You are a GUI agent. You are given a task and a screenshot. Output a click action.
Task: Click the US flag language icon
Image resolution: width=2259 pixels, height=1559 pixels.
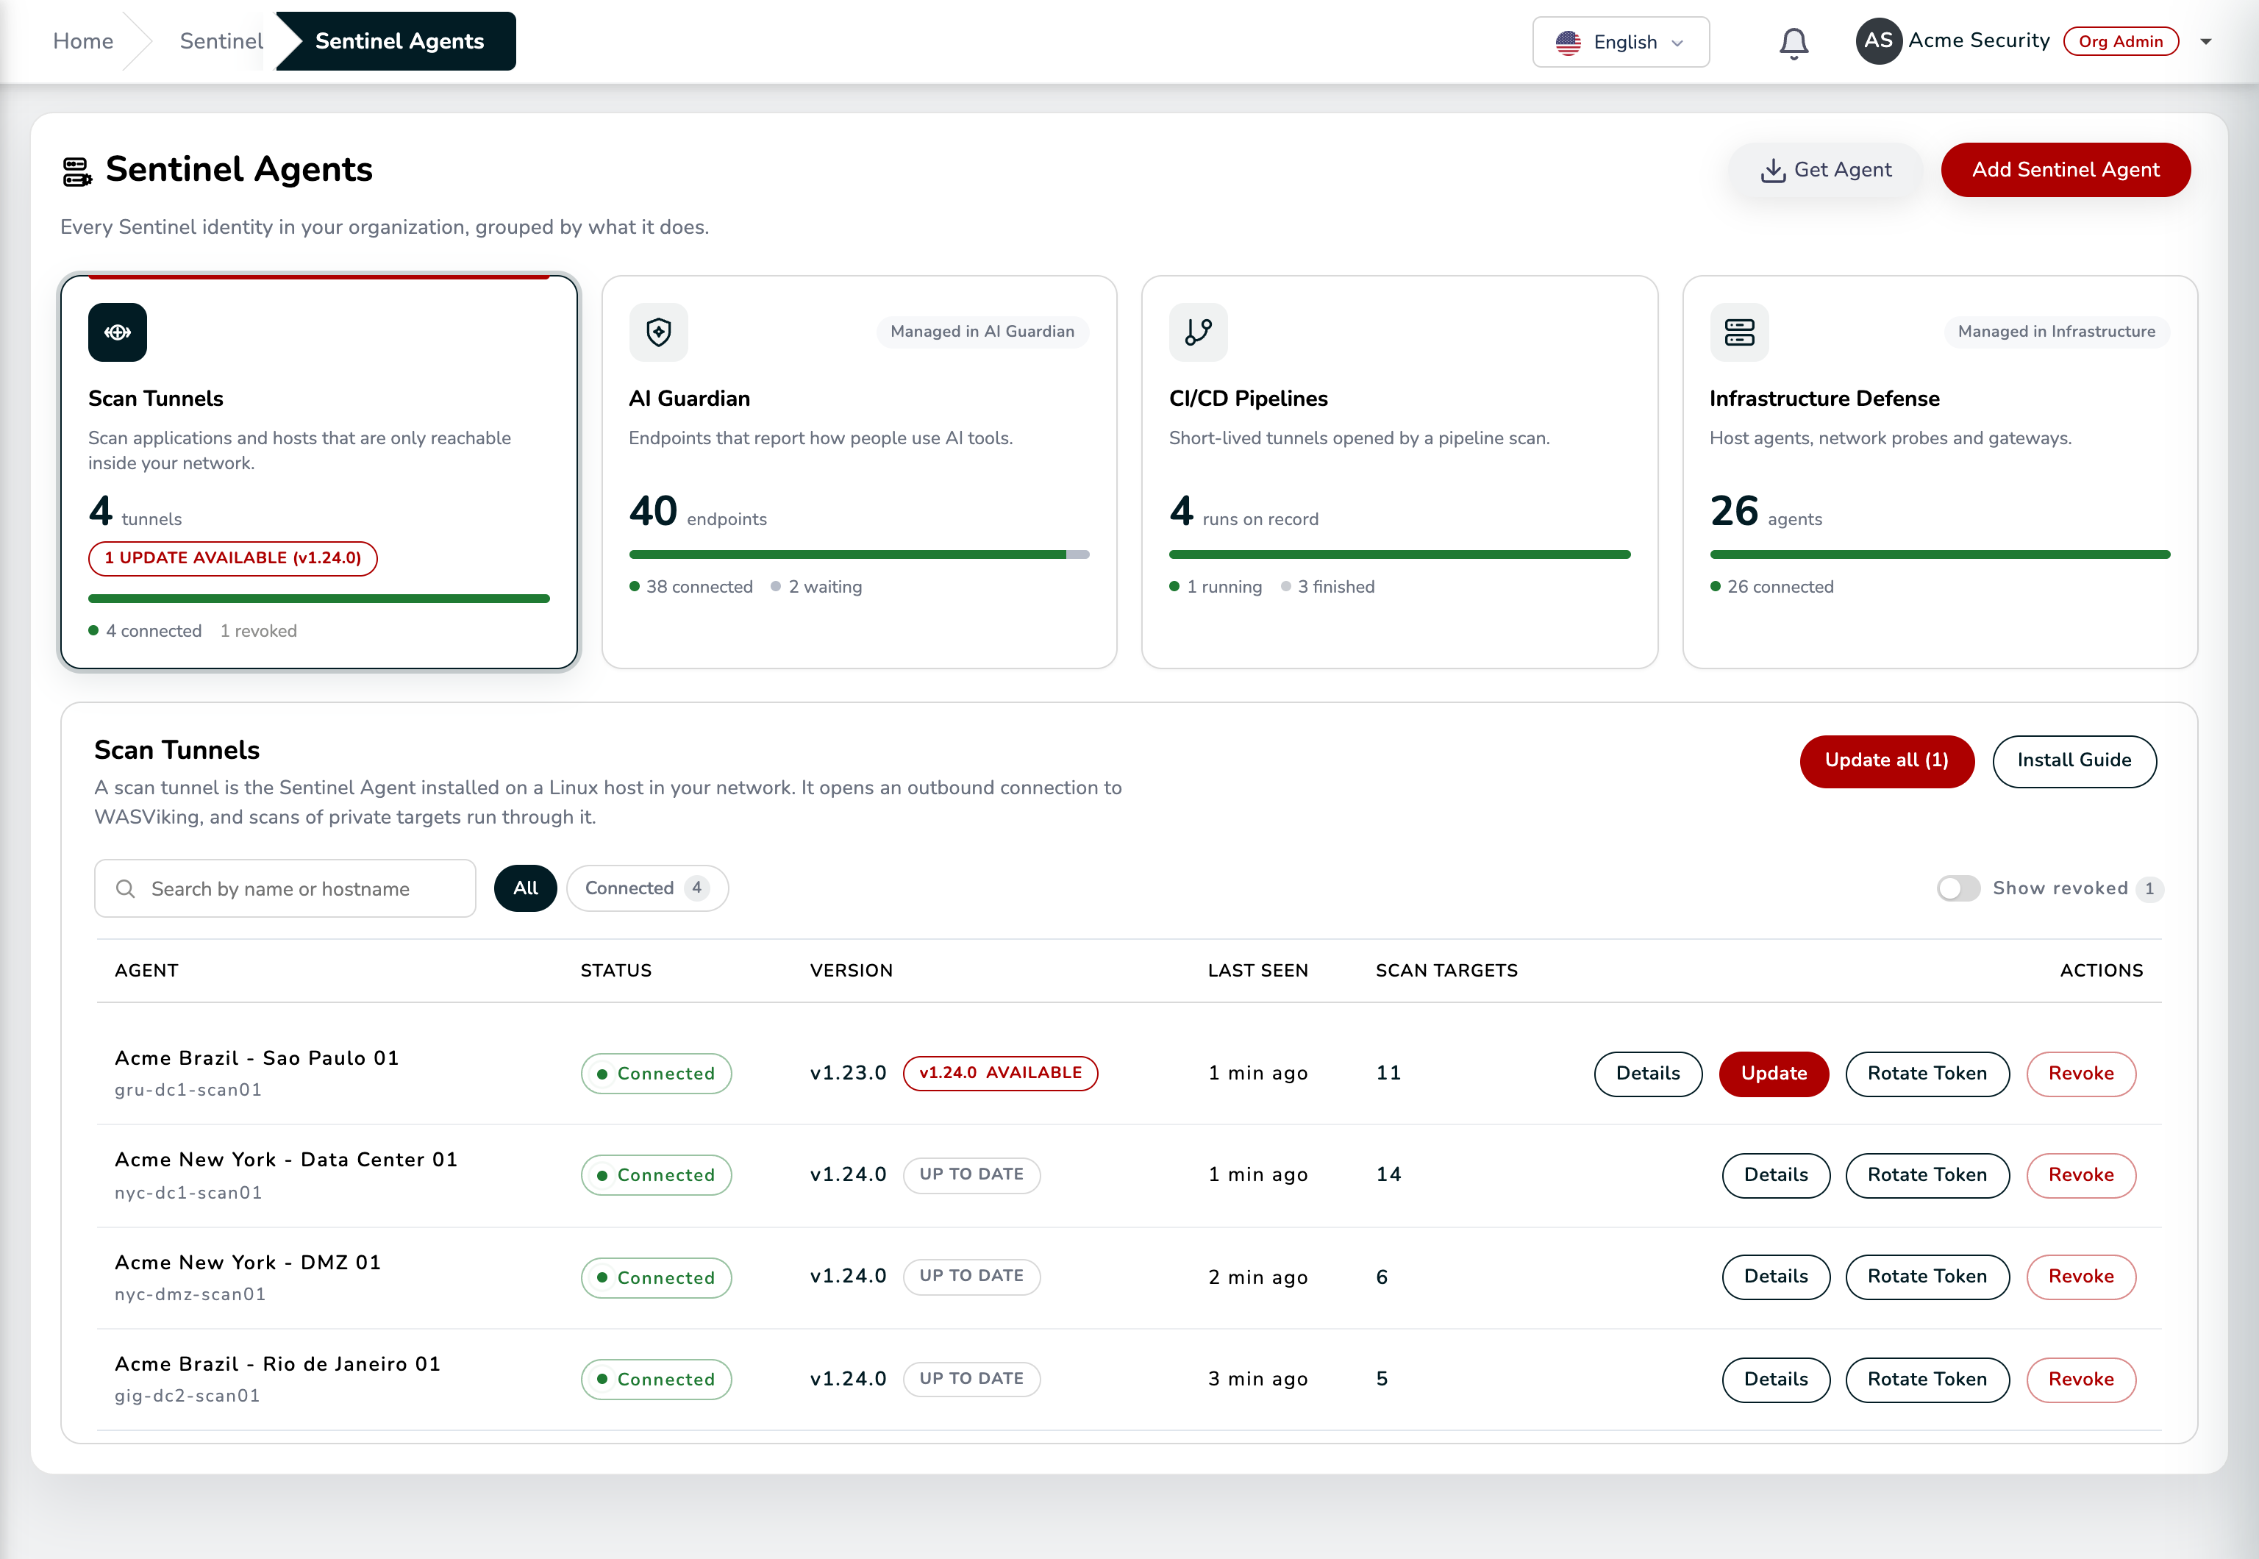[x=1569, y=42]
